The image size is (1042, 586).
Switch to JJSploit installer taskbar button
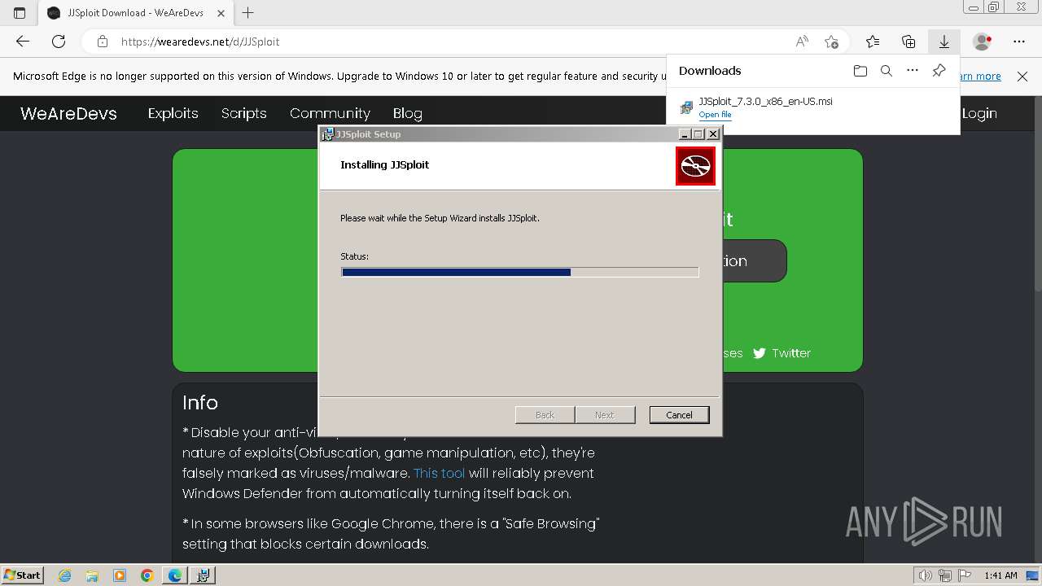(203, 575)
